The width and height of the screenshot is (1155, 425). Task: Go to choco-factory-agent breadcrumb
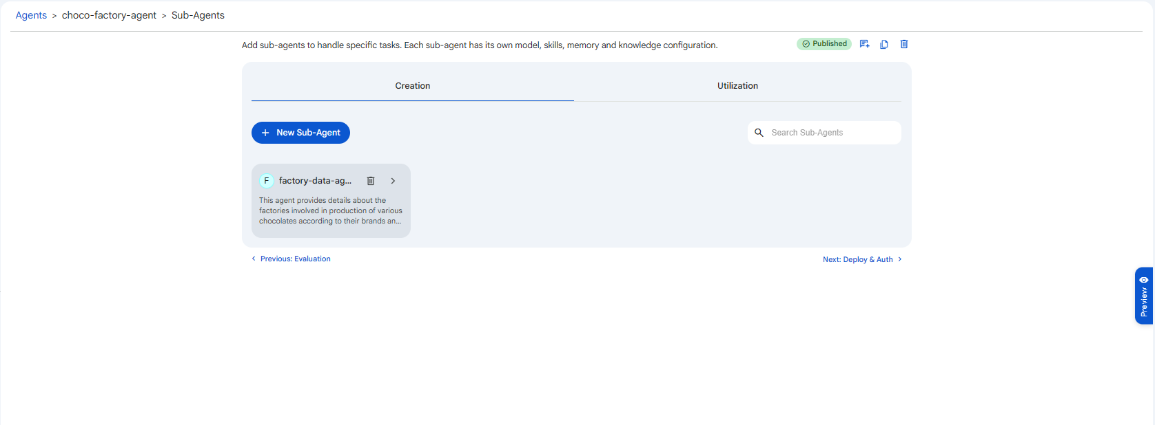[x=109, y=15]
